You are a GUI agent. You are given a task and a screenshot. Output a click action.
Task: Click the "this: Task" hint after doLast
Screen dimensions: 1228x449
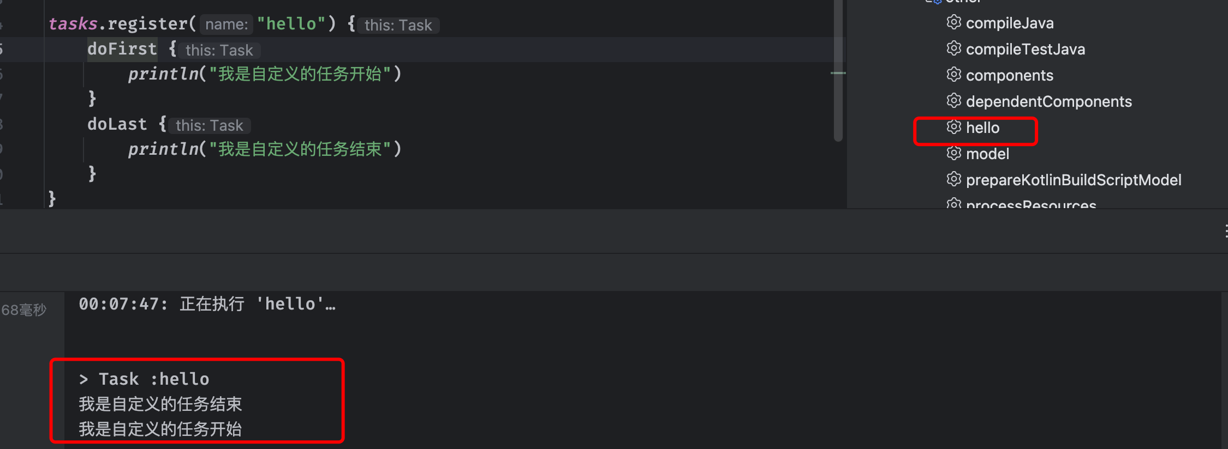pyautogui.click(x=209, y=125)
